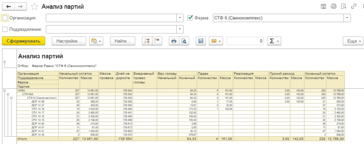Collapse the НИВА group in report tree
Viewport: 364px width, 144px height.
pyautogui.click(x=5, y=91)
